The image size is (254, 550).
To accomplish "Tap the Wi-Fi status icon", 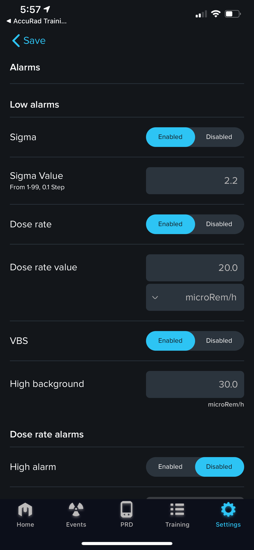I will point(216,14).
